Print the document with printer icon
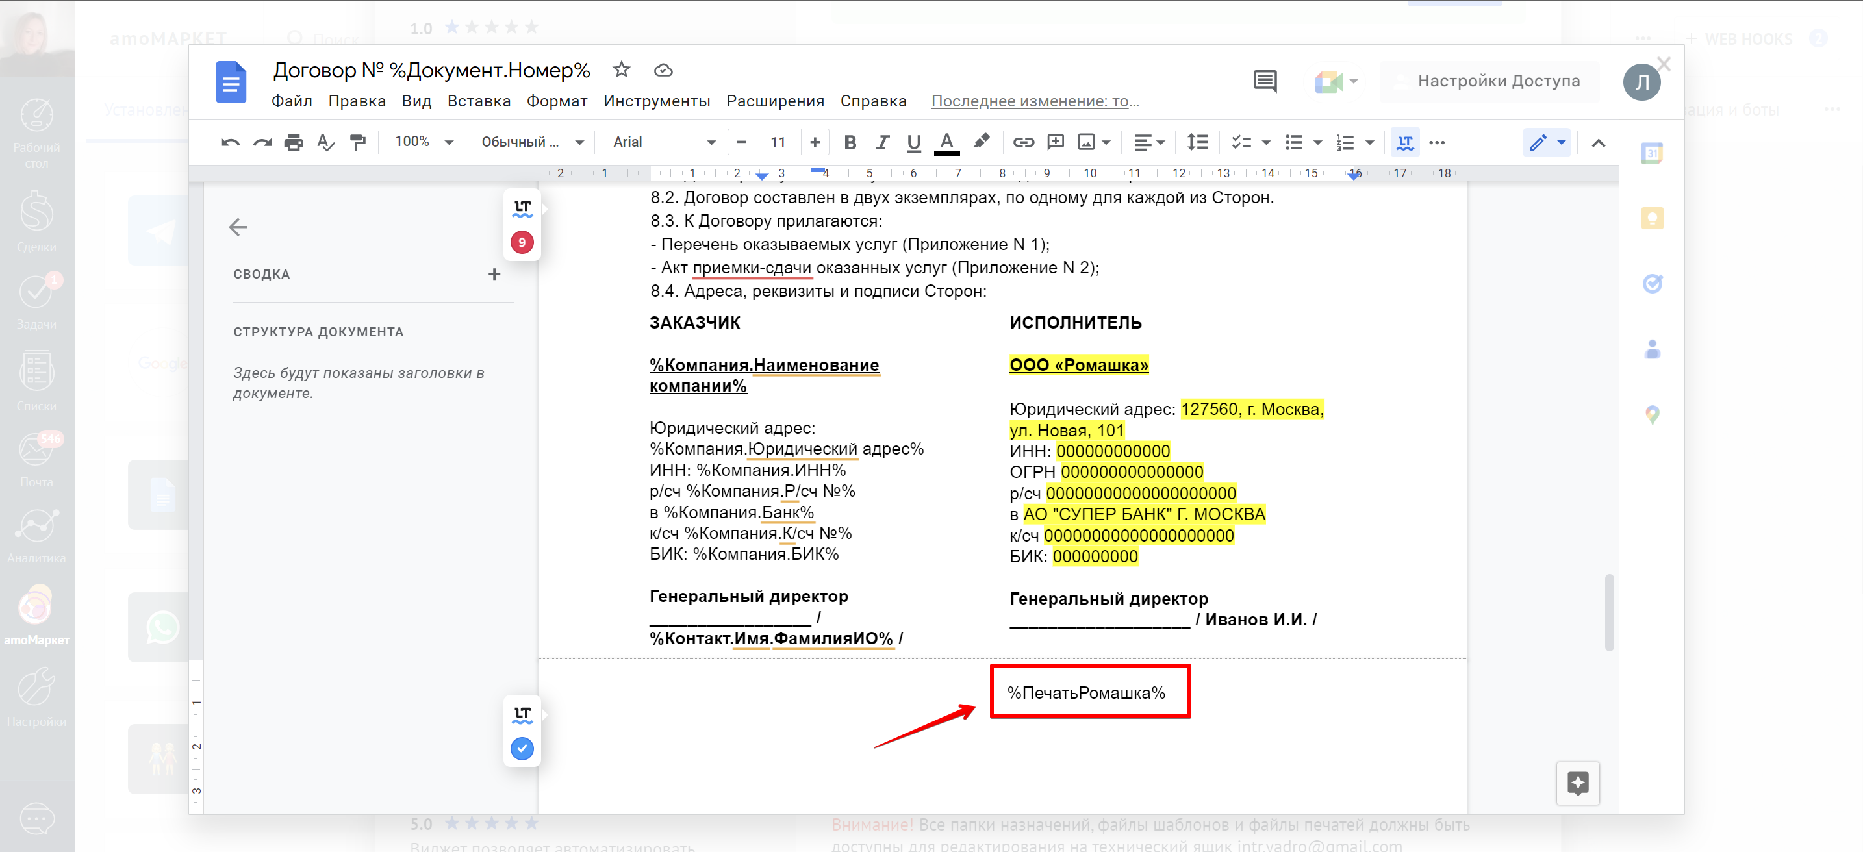1863x852 pixels. pos(294,142)
